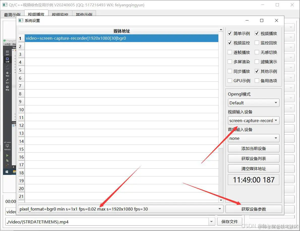Uncheck the 简单示例 checkbox
Viewport: 300px width, 231px height.
[x=230, y=33]
